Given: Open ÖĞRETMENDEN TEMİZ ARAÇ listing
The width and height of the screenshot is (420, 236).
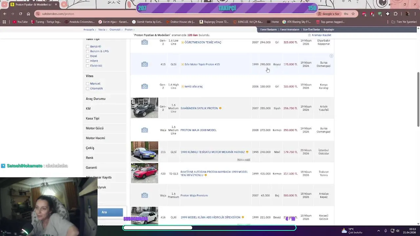Looking at the screenshot, I should coord(203,42).
